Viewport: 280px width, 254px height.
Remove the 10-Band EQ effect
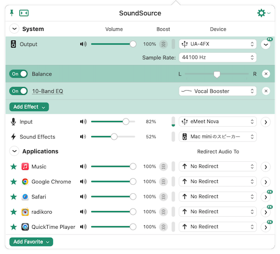(266, 91)
